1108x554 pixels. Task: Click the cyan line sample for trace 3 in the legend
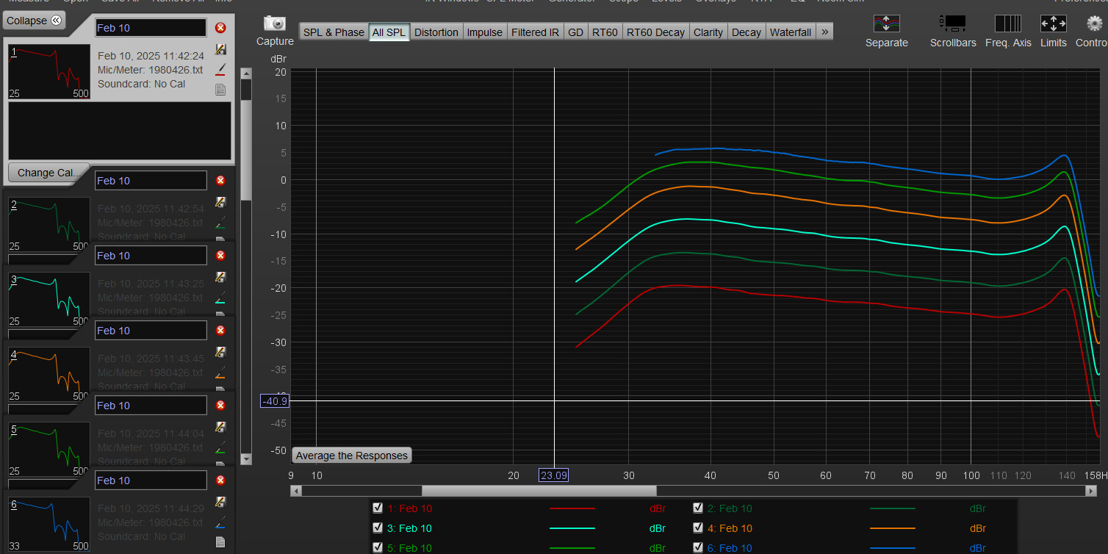[x=572, y=528]
